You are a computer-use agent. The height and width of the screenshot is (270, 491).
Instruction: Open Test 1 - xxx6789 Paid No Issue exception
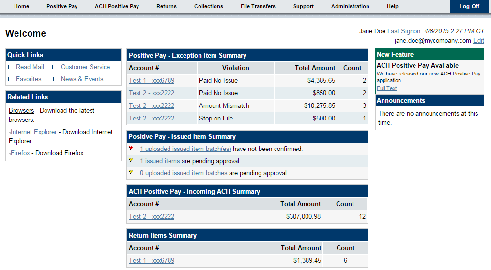point(152,81)
